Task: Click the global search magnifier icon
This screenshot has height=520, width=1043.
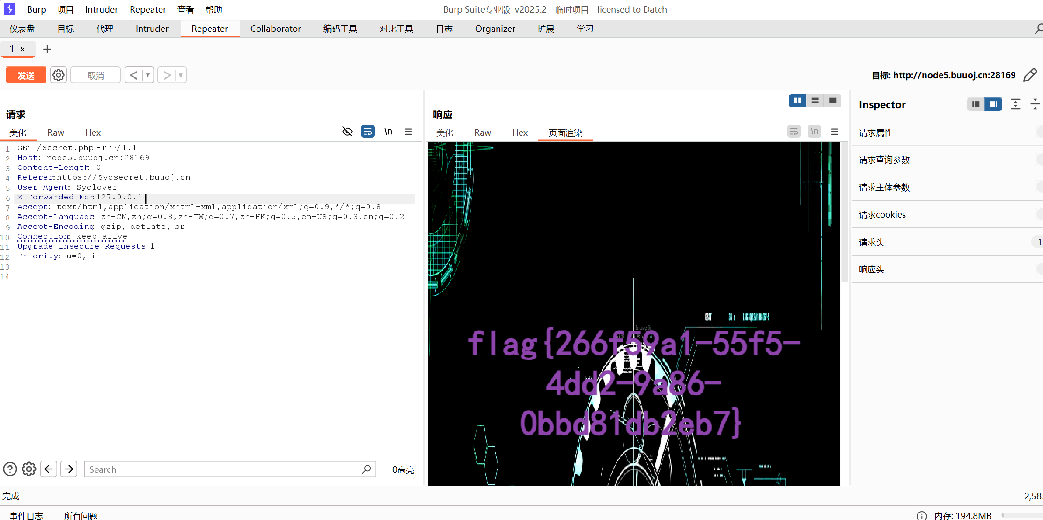Action: [x=1038, y=29]
